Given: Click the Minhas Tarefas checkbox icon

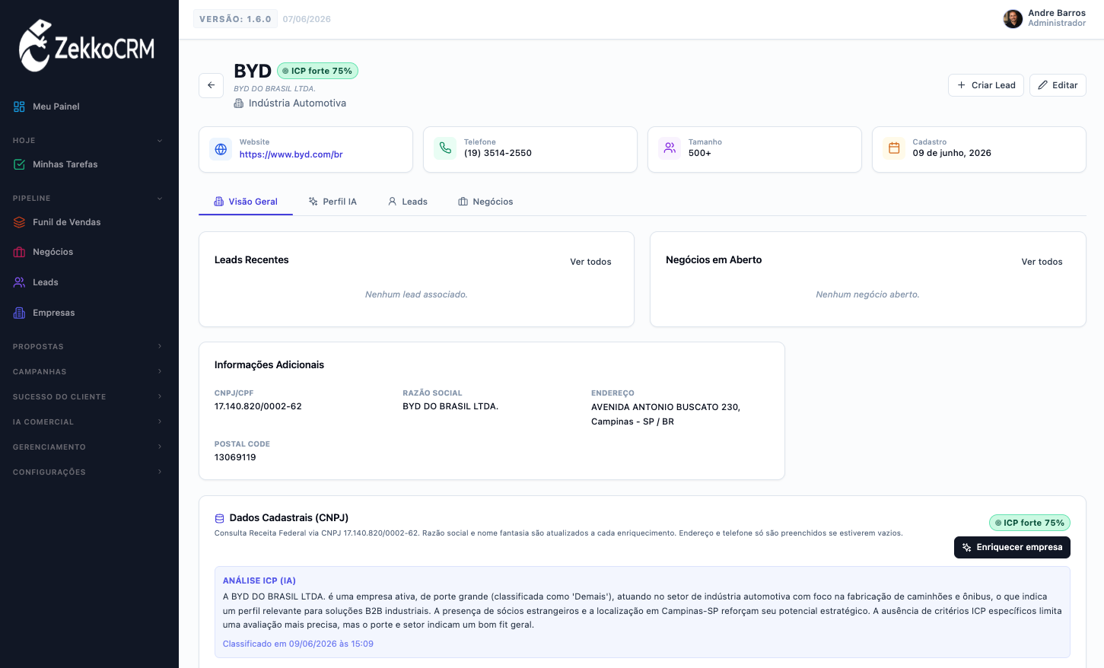Looking at the screenshot, I should coord(19,164).
